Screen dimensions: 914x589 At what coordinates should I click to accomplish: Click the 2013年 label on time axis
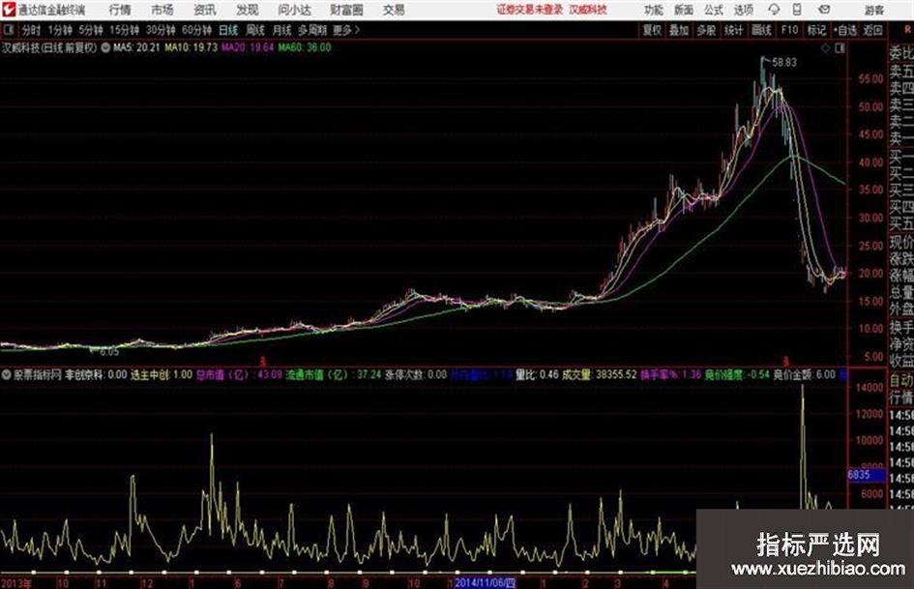pyautogui.click(x=16, y=582)
